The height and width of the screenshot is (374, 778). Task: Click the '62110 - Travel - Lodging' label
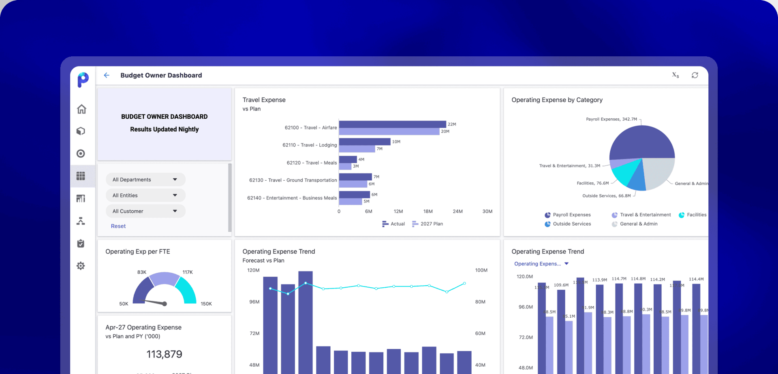click(310, 145)
